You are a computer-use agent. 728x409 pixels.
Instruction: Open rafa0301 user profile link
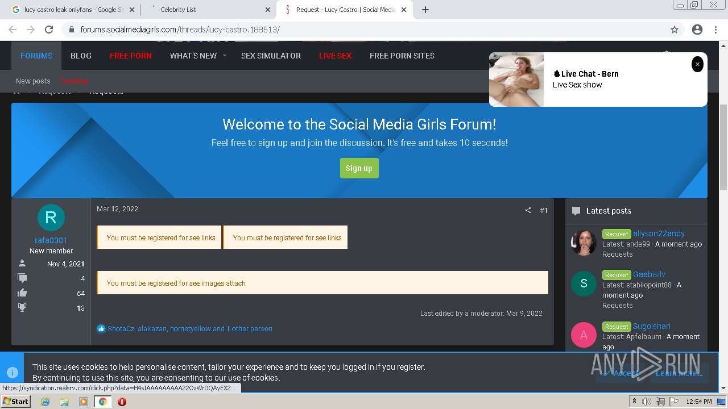point(51,240)
